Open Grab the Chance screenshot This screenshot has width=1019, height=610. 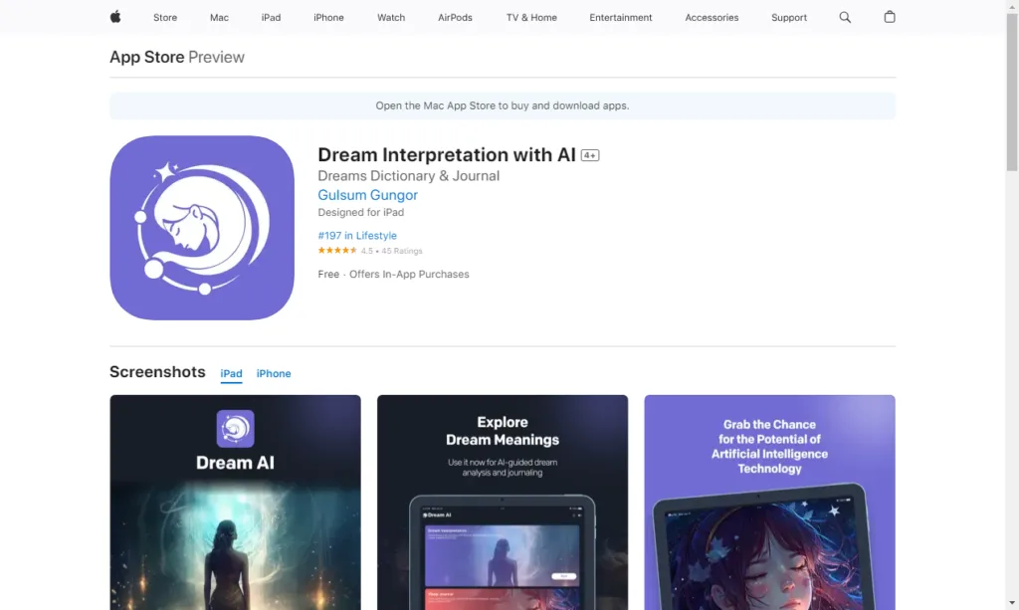tap(769, 503)
